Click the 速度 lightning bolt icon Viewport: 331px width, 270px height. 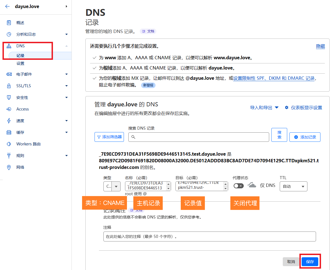9,121
